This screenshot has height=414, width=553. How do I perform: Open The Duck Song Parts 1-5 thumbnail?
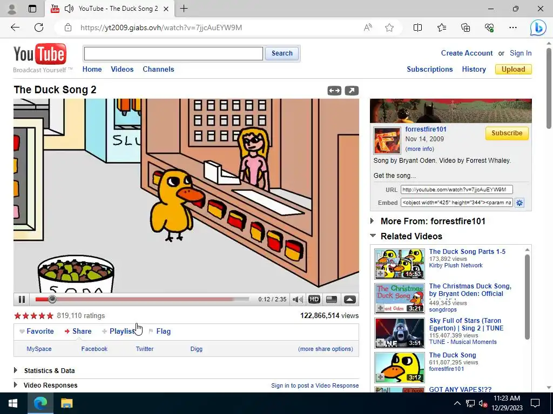[400, 264]
